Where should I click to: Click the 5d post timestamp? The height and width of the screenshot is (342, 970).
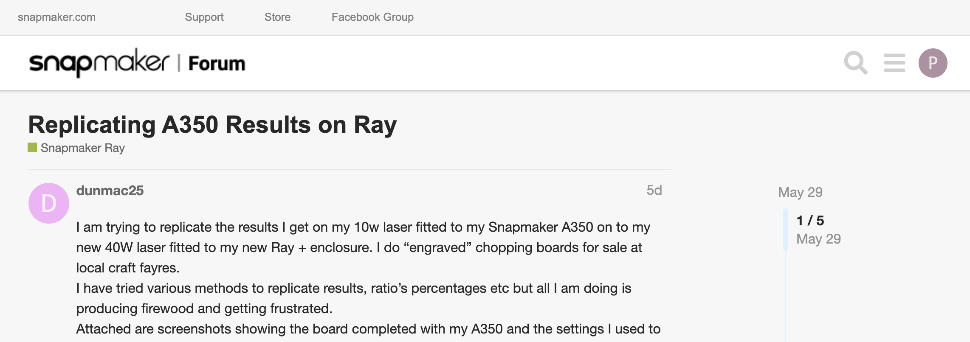click(654, 190)
